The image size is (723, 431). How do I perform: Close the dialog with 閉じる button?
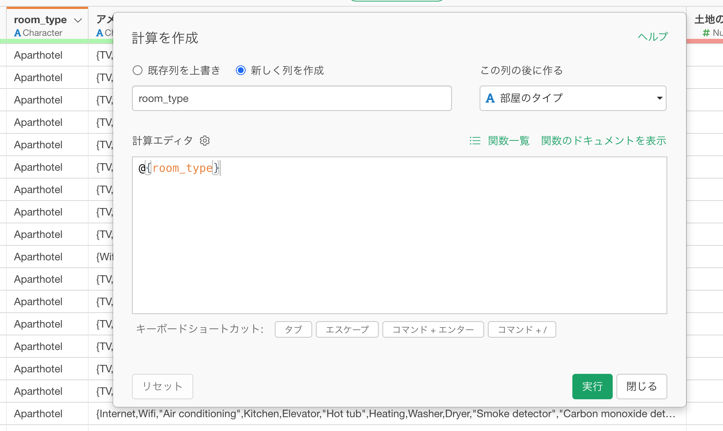(642, 387)
